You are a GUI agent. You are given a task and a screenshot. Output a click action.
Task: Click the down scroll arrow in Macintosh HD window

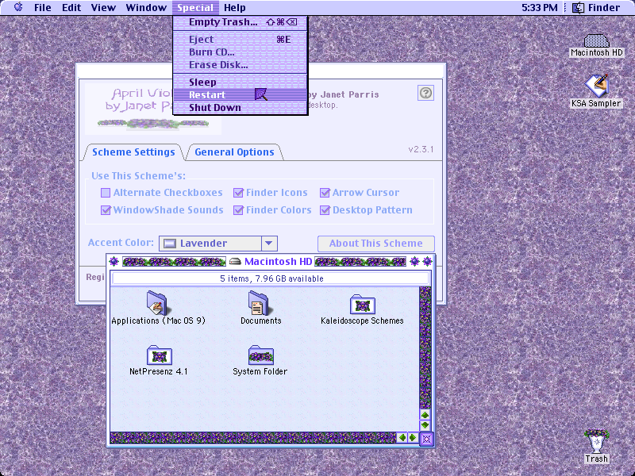[x=425, y=425]
